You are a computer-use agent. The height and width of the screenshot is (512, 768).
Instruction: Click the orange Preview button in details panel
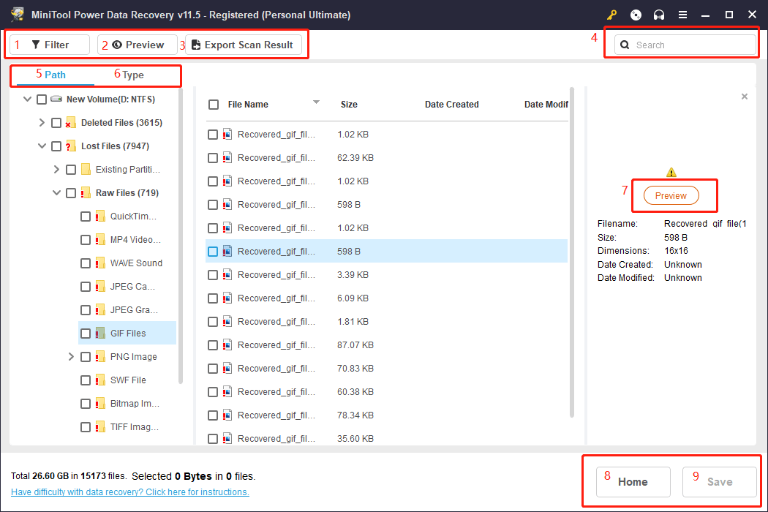[x=671, y=195]
